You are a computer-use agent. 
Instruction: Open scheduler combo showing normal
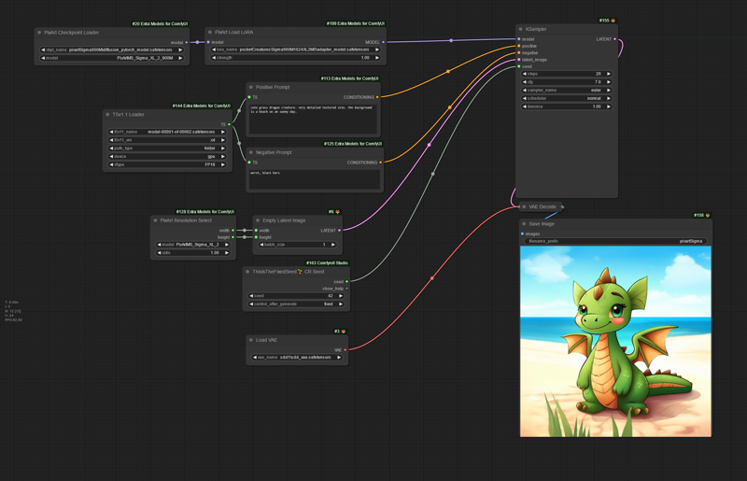[567, 98]
